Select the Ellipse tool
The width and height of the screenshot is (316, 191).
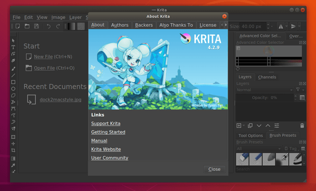[13, 89]
